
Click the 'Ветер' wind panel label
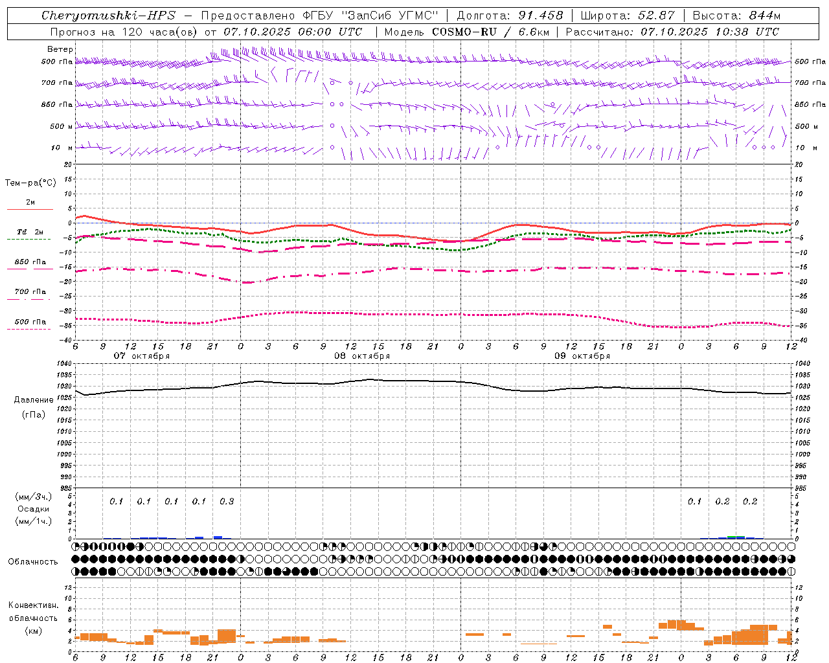coord(60,49)
